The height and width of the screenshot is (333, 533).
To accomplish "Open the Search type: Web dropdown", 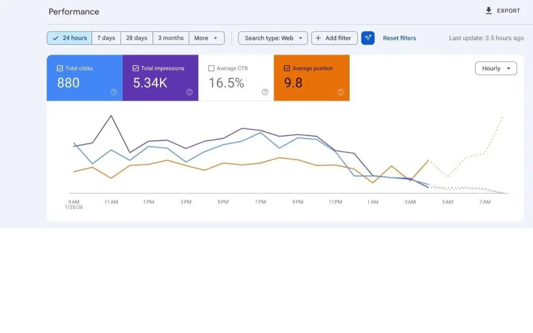I will [272, 38].
